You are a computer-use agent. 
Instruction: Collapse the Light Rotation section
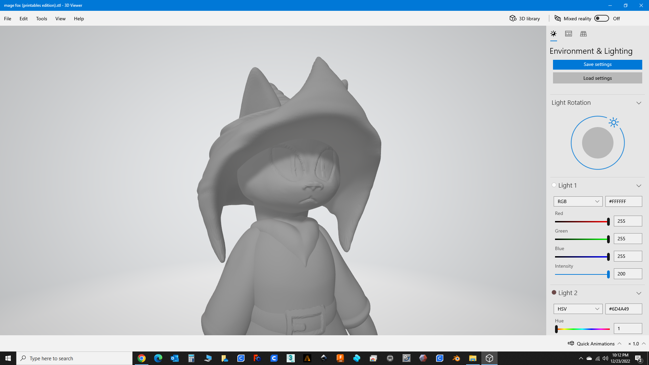(x=639, y=103)
